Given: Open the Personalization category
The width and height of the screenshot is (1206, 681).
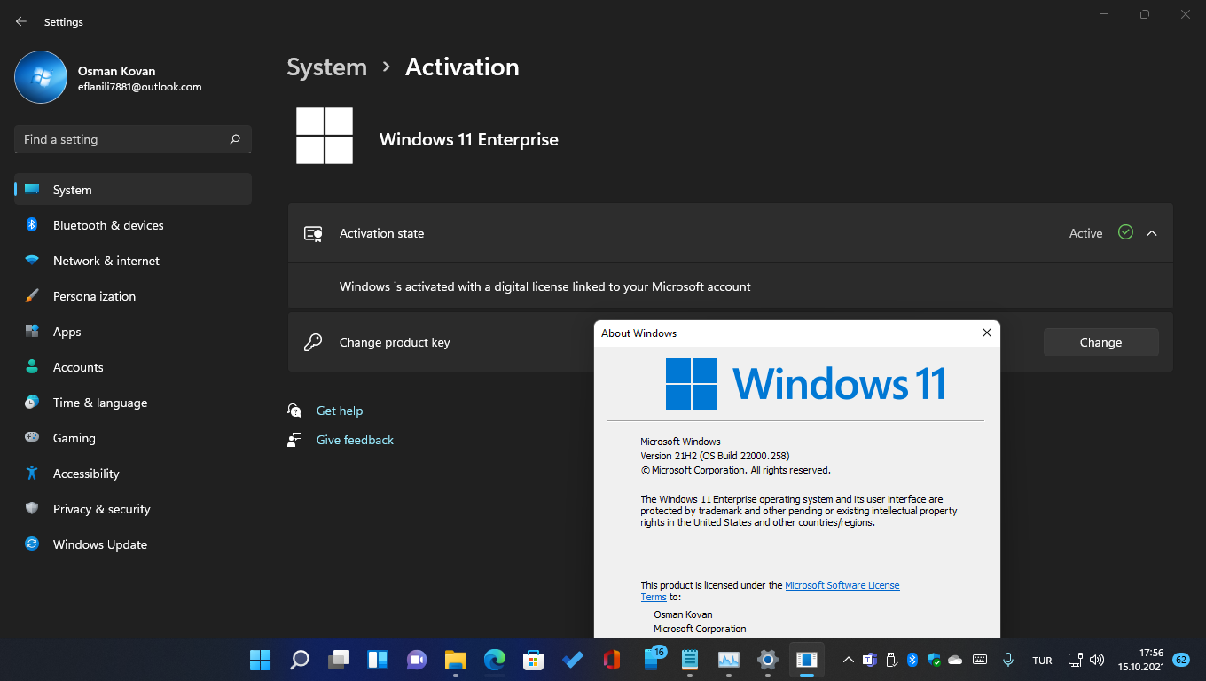Looking at the screenshot, I should point(133,296).
